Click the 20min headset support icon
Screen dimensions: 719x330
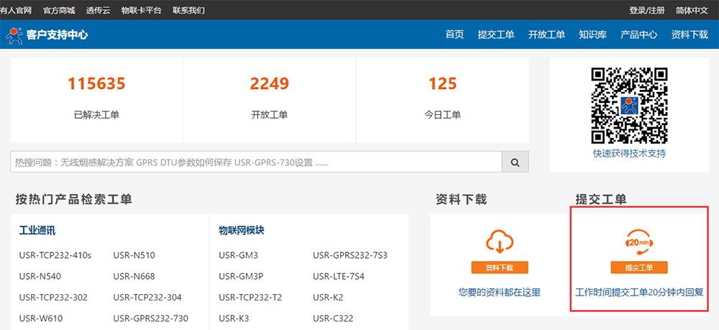pyautogui.click(x=639, y=242)
